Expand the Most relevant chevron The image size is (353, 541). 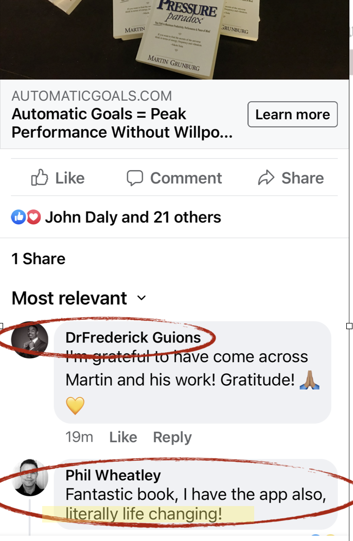point(142,298)
